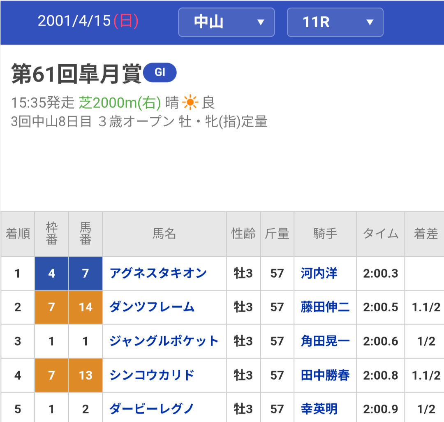Screen dimensions: 444x422
Task: View jockey 河内洋 profile
Action: tap(319, 273)
